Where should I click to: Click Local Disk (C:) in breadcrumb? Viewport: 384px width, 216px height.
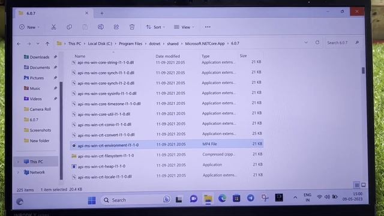coord(100,44)
